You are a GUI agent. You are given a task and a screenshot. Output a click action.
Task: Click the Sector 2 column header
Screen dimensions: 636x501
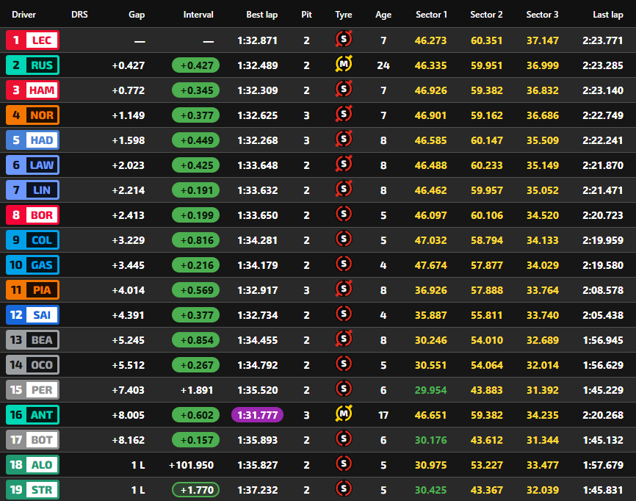coord(486,15)
